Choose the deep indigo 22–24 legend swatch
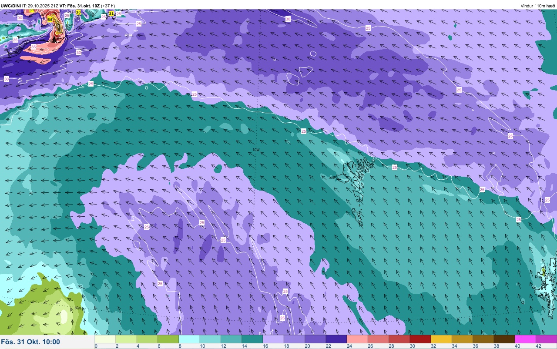The height and width of the screenshot is (349, 557). [336, 339]
